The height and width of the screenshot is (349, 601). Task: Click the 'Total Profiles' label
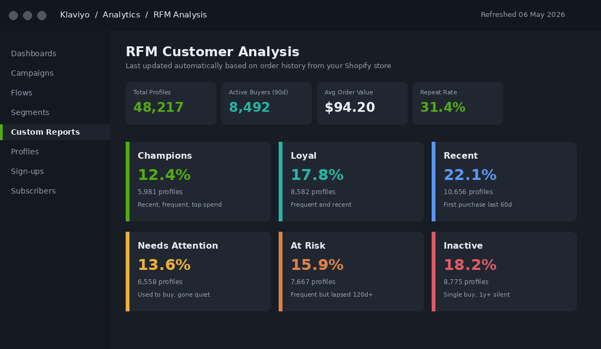[x=152, y=92]
